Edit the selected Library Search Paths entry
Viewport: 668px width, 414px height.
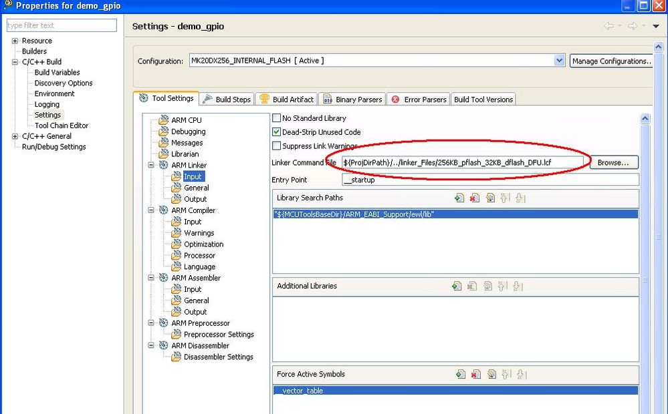[x=490, y=198]
